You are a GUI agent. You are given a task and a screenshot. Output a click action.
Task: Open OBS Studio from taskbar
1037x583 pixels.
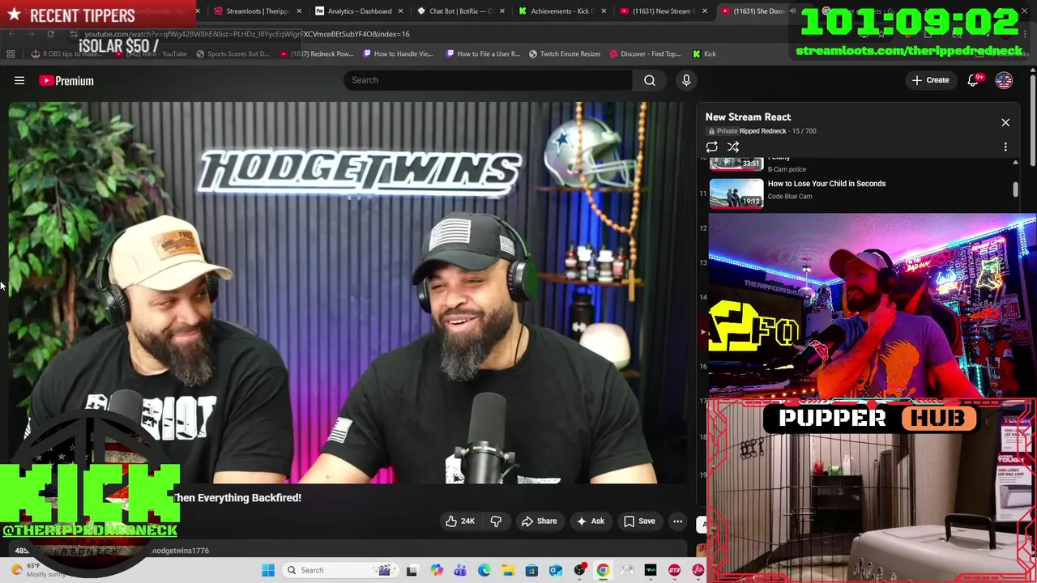579,570
